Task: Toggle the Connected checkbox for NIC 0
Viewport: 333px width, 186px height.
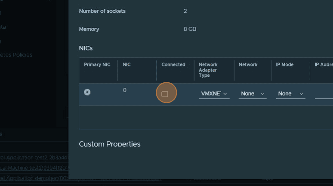Action: click(165, 94)
